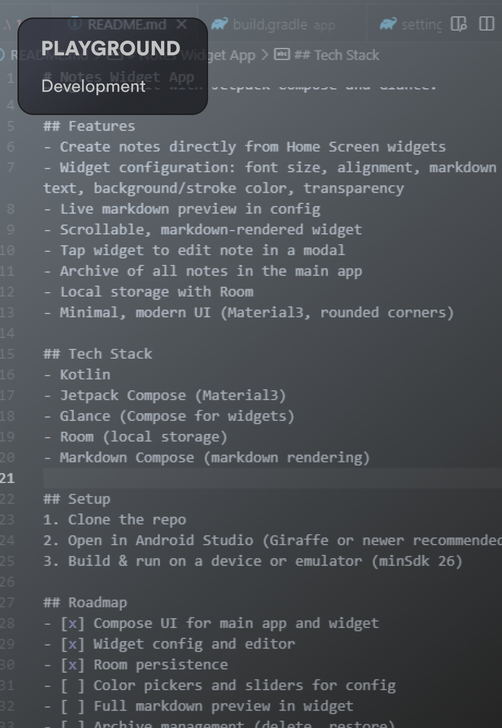Viewport: 502px width, 728px height.
Task: Click the breadcrumb chevron before ## Tech Stack
Action: [264, 55]
